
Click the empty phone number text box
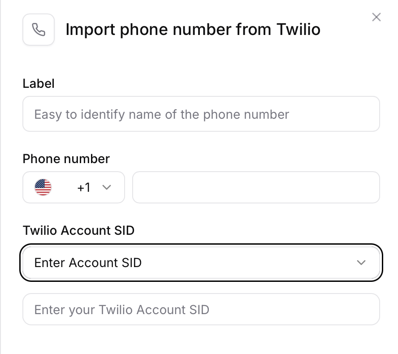tap(256, 187)
